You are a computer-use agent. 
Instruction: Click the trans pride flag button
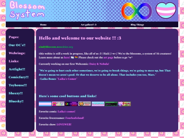[45, 104]
